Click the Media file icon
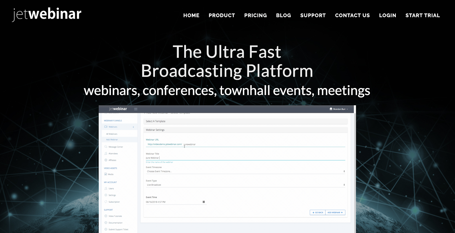The width and height of the screenshot is (455, 233). (x=106, y=174)
